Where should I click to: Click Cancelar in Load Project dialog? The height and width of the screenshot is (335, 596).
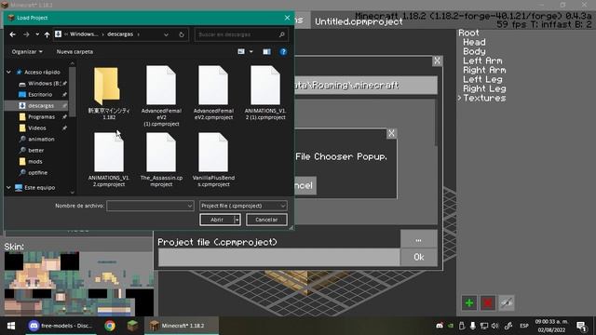[x=266, y=220]
